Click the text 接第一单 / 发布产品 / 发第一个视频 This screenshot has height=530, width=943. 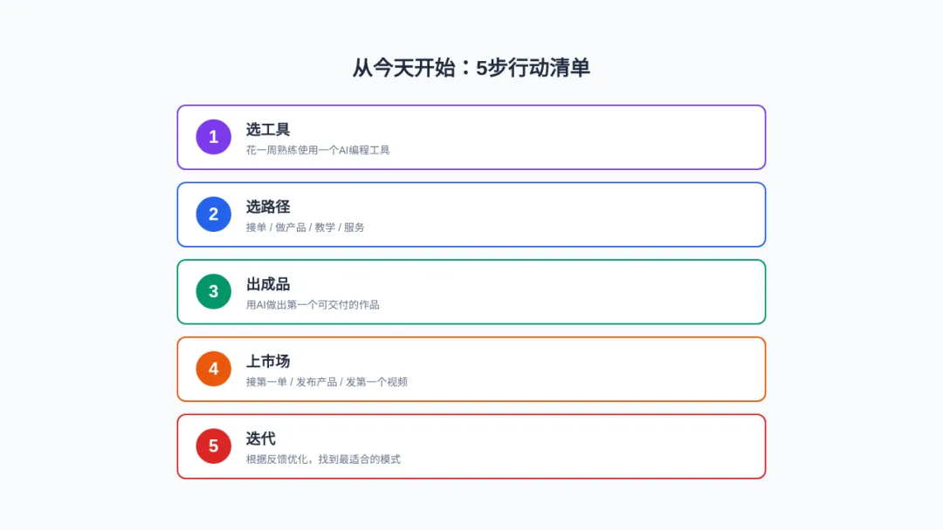coord(327,382)
